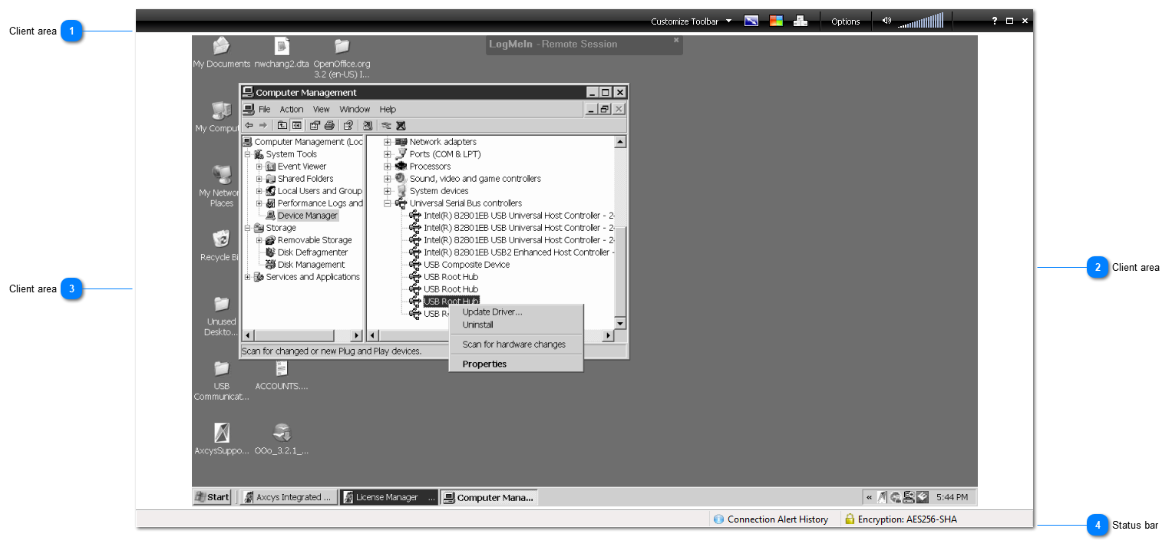Click the right pane vertical scrollbar up arrow
Viewport: 1172px width, 544px height.
point(620,142)
